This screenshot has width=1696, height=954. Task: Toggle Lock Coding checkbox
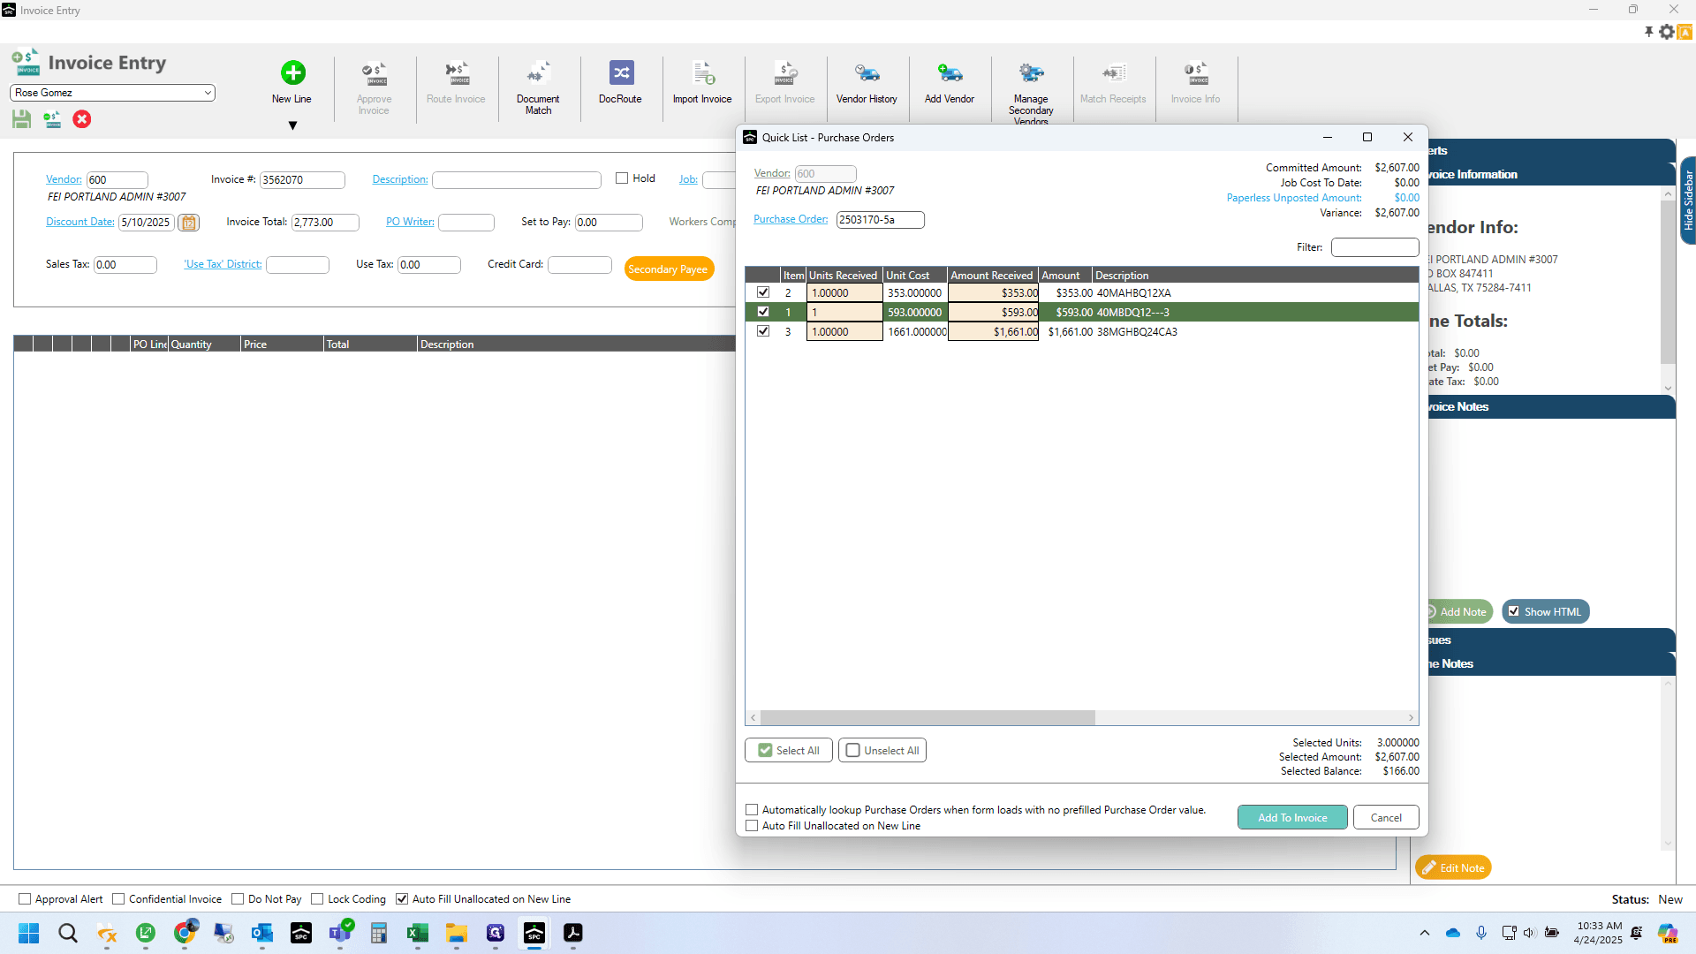coord(317,899)
